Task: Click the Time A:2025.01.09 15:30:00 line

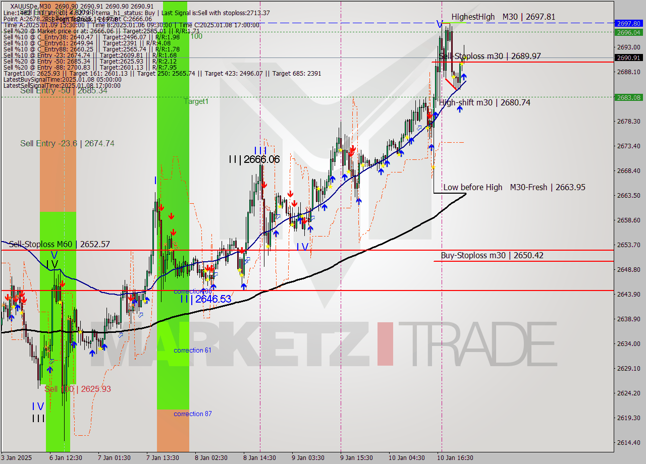Action: point(132,25)
